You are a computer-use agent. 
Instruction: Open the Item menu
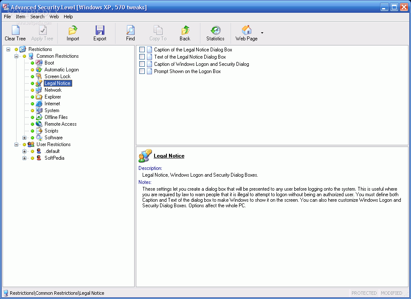(20, 17)
